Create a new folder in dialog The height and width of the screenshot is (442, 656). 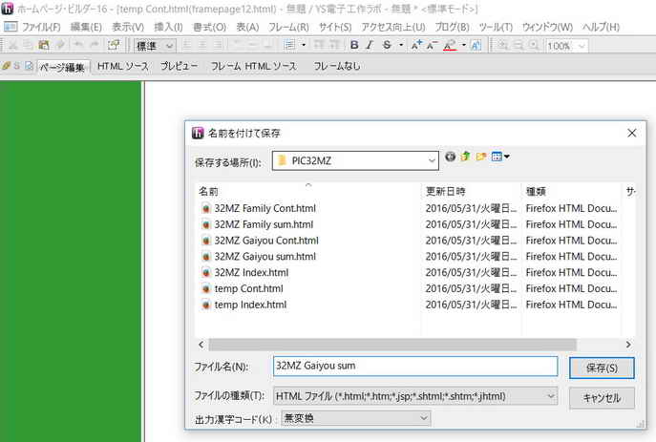tap(481, 158)
